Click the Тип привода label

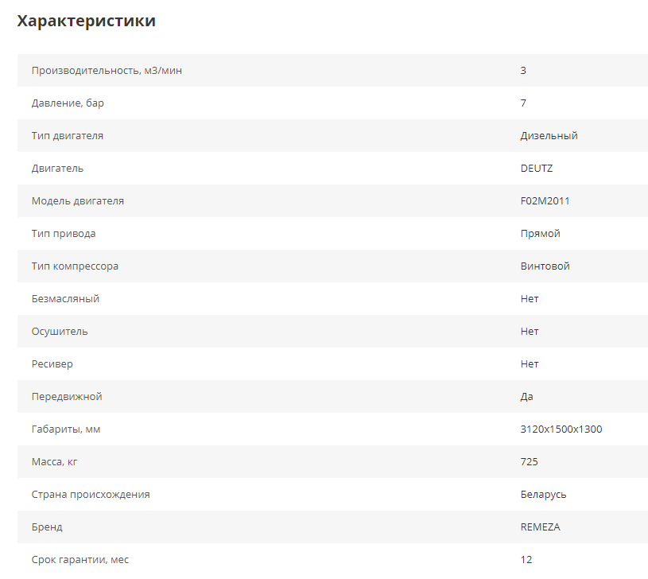(64, 234)
